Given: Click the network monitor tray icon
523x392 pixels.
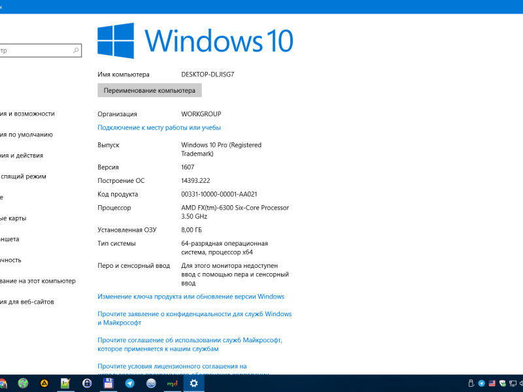Looking at the screenshot, I should 513,384.
